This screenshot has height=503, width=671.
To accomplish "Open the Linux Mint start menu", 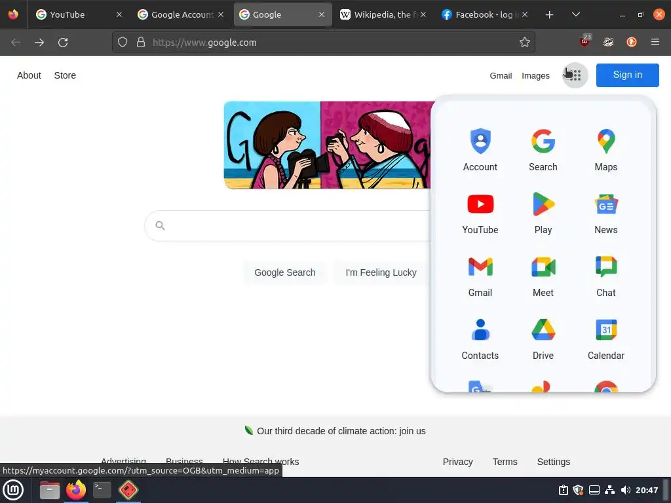I will (13, 490).
